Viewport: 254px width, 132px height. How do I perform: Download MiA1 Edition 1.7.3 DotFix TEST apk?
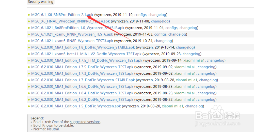point(82,73)
